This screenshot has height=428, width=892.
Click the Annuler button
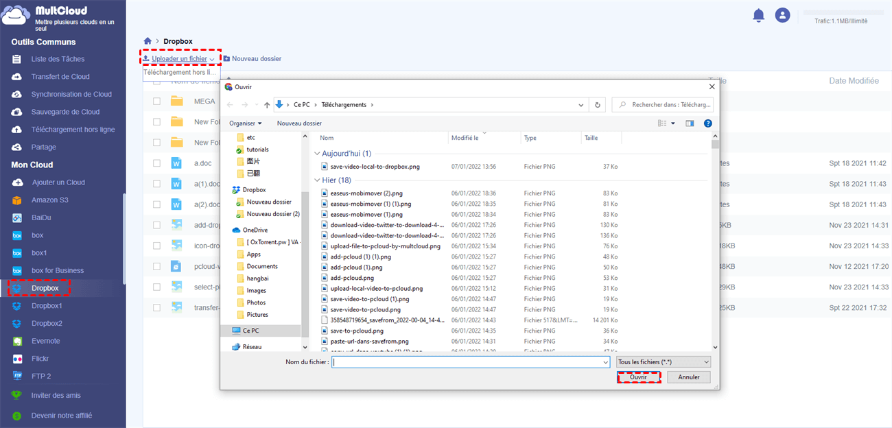688,377
